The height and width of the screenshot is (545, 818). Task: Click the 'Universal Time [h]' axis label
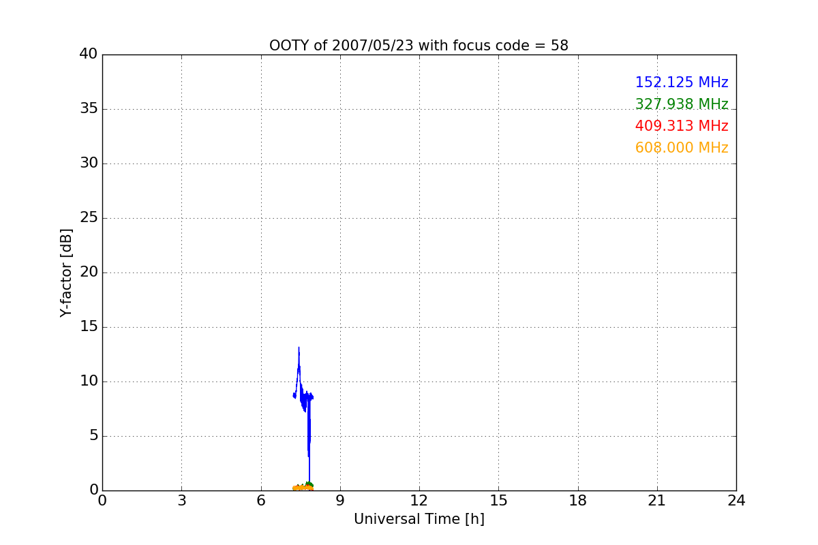(419, 519)
